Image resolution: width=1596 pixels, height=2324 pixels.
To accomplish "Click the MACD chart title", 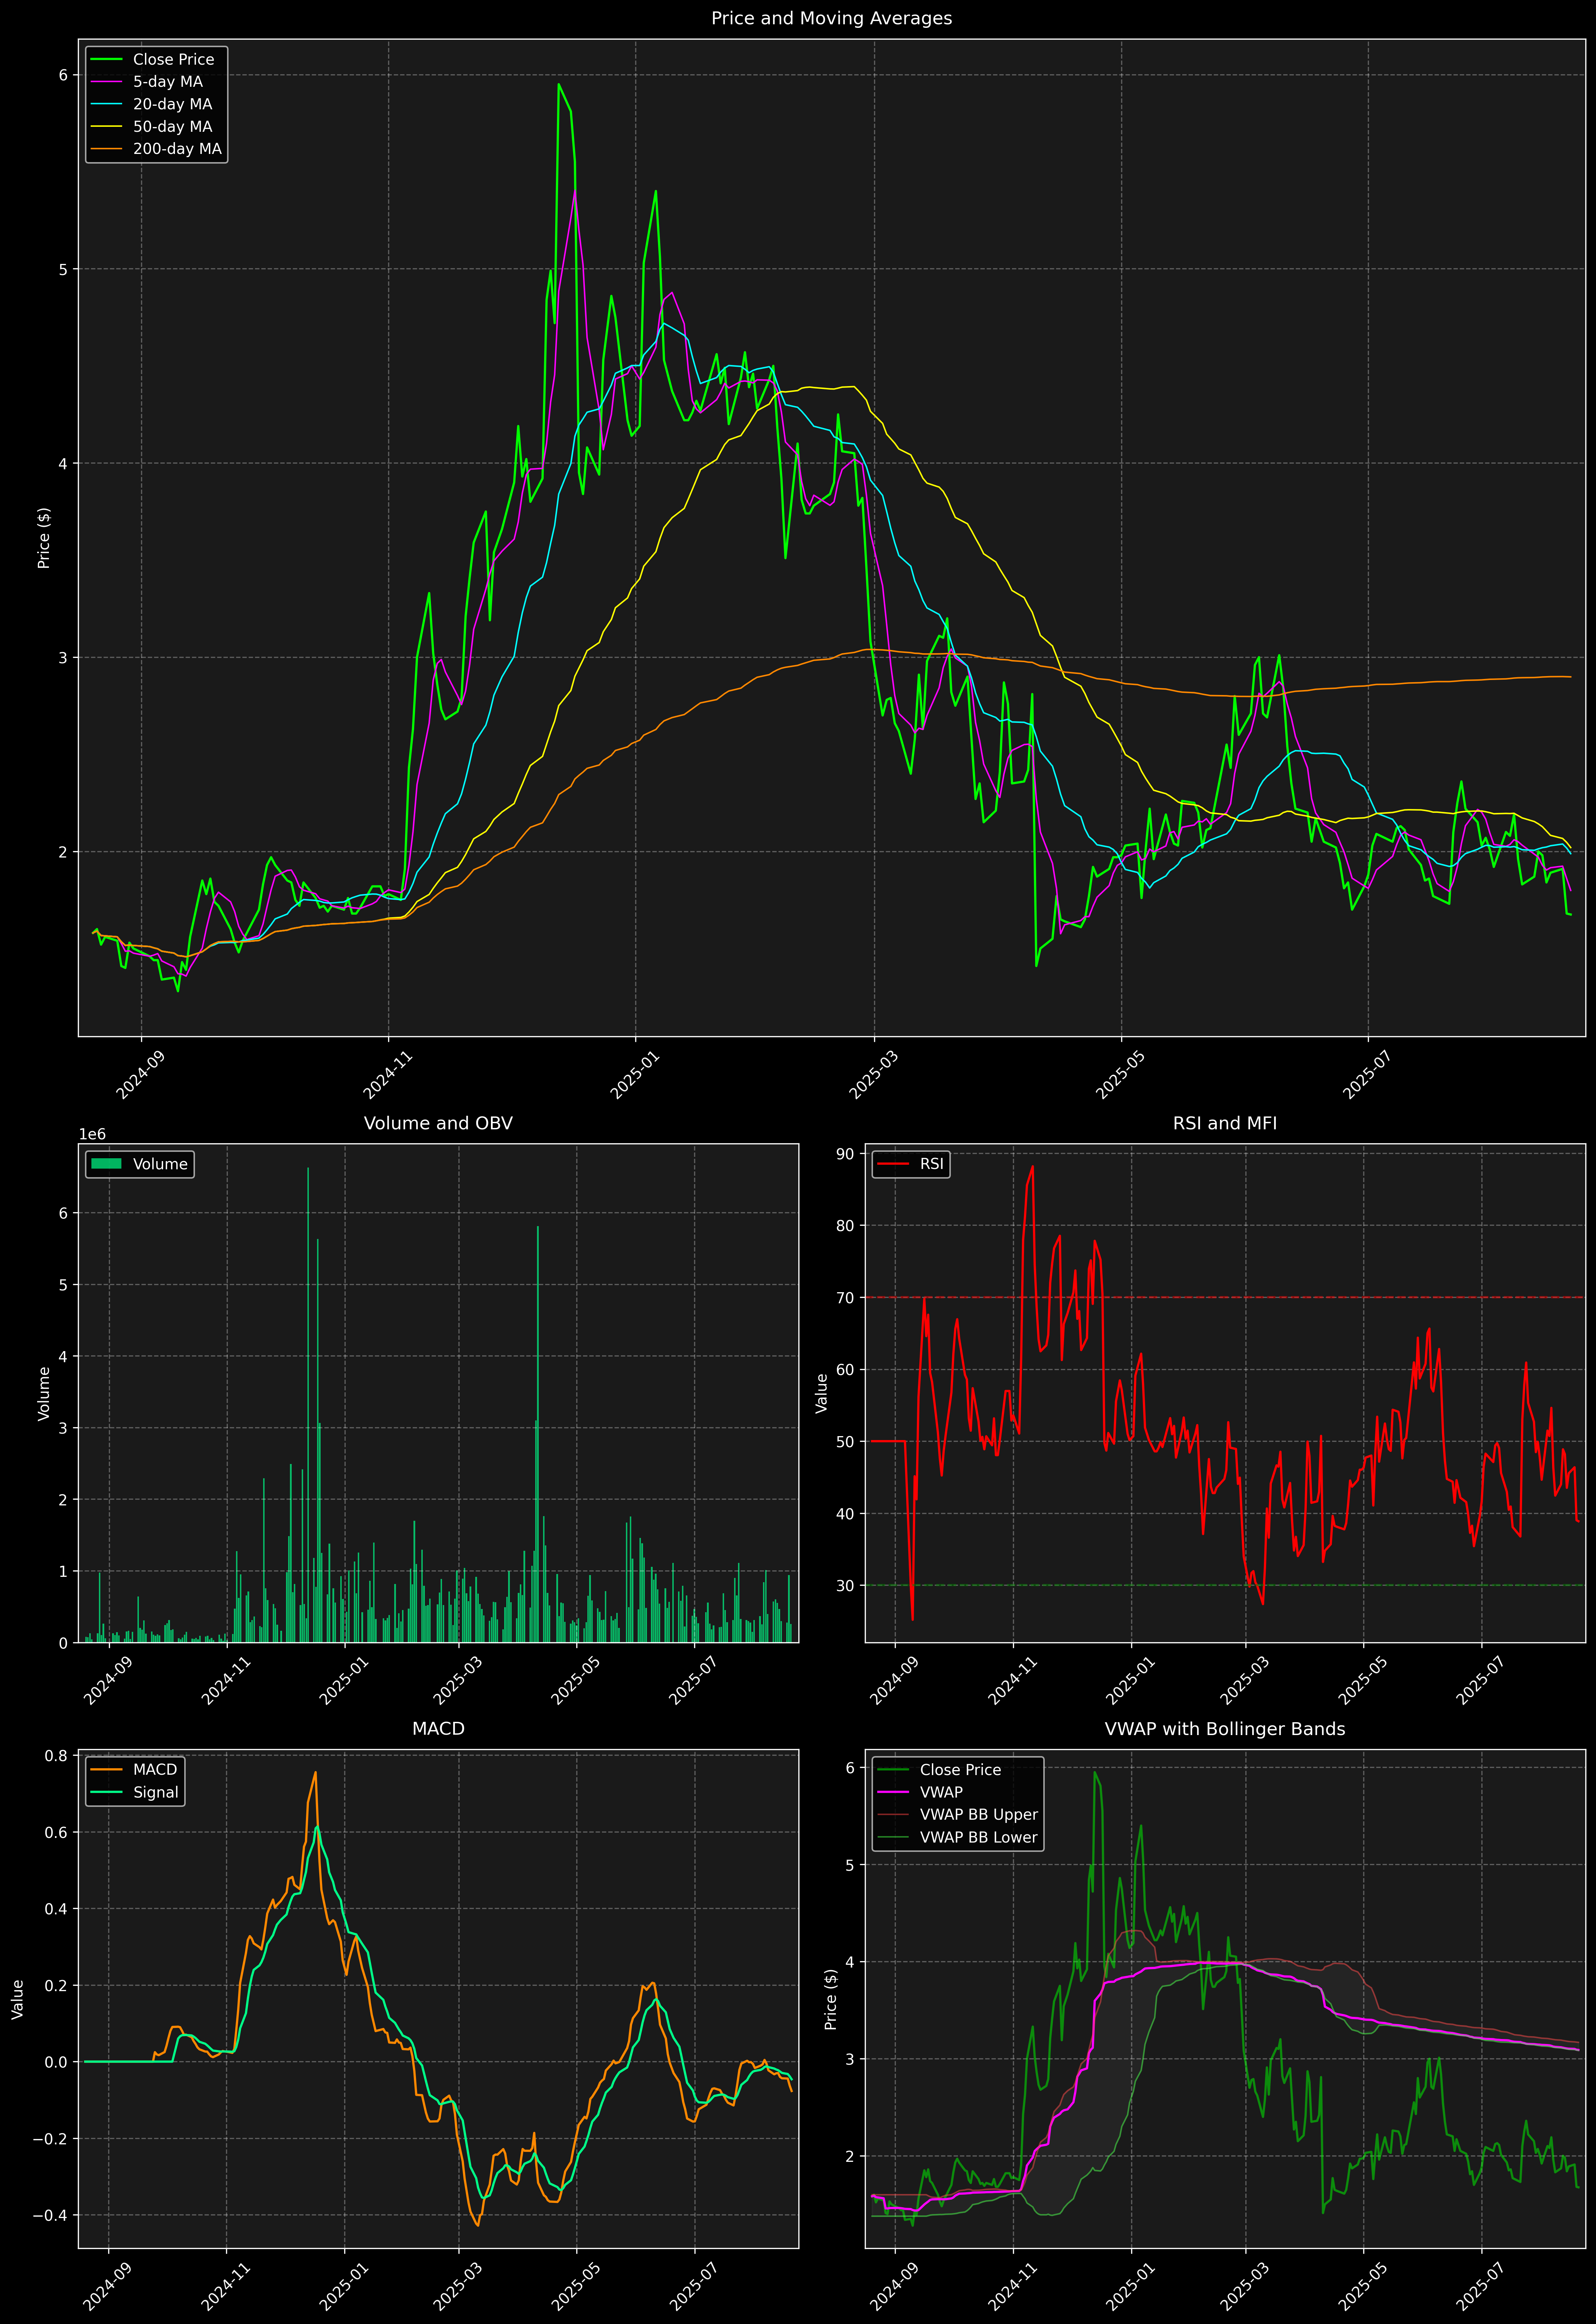I will [x=438, y=1729].
